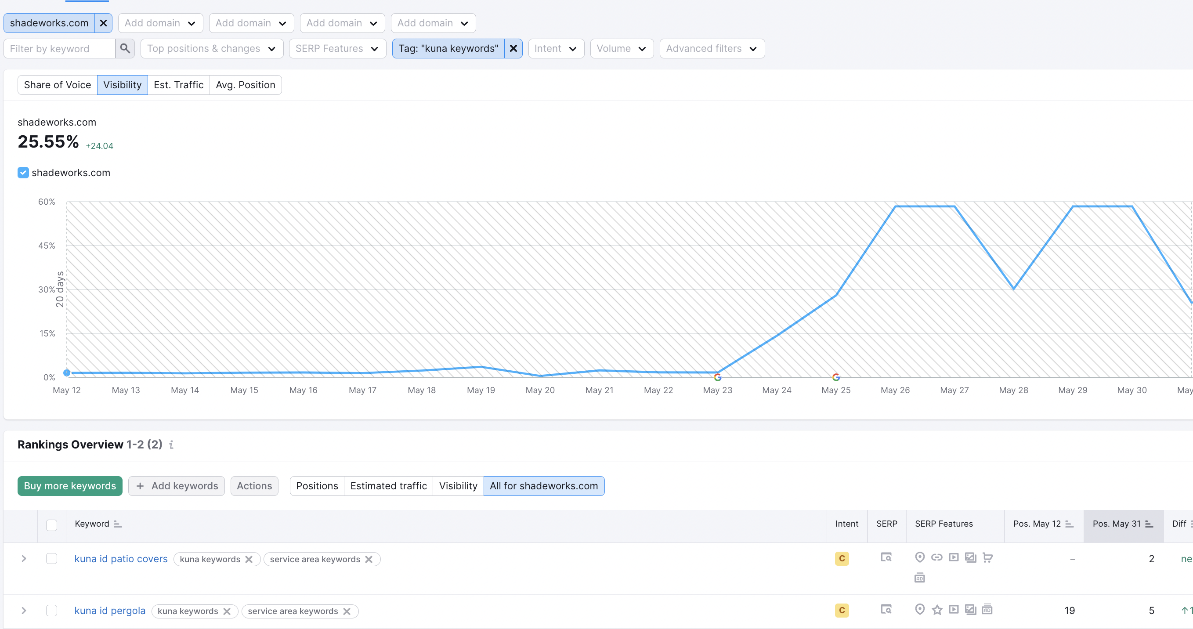
Task: Open the Advanced filters dropdown
Action: 712,49
